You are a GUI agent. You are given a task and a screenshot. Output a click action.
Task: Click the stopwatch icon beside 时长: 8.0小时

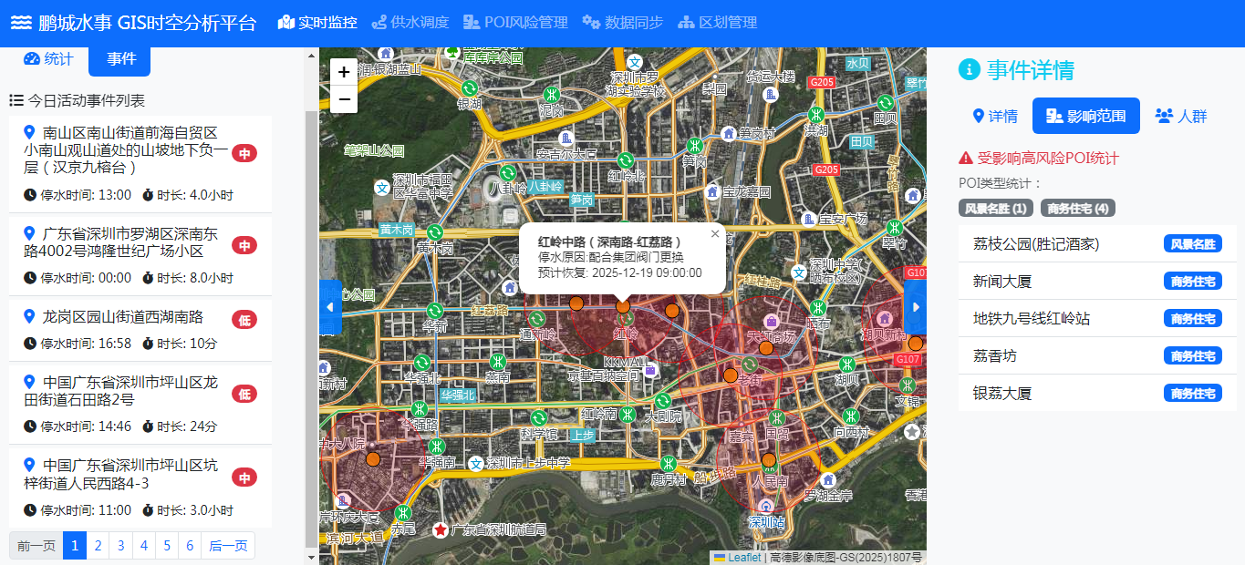pyautogui.click(x=148, y=278)
